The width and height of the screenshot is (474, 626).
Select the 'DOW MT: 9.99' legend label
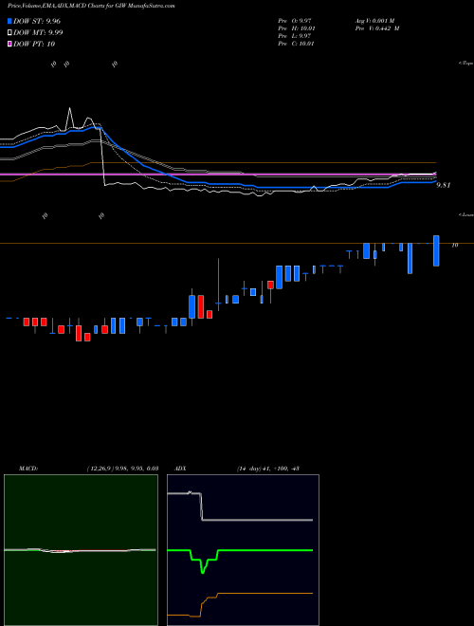pos(38,33)
